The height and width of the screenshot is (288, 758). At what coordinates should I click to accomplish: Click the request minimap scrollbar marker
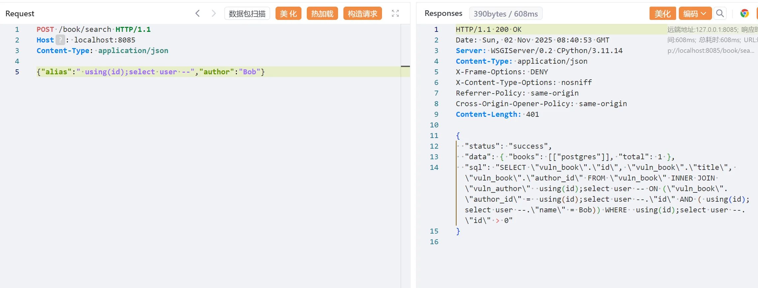pyautogui.click(x=405, y=66)
